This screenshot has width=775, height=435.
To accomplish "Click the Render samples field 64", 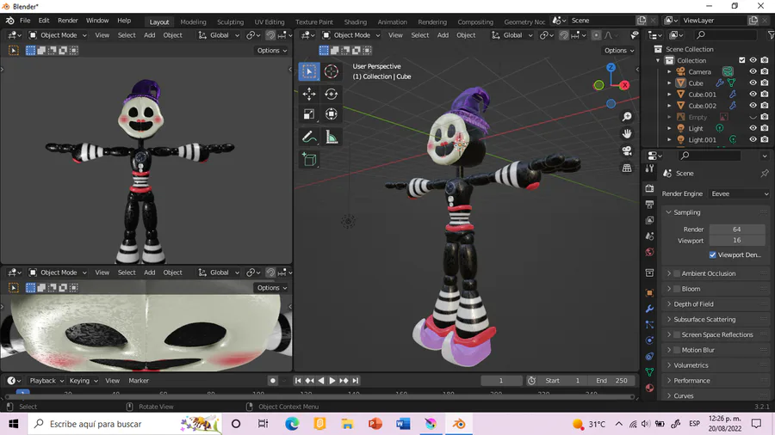I will coord(737,230).
